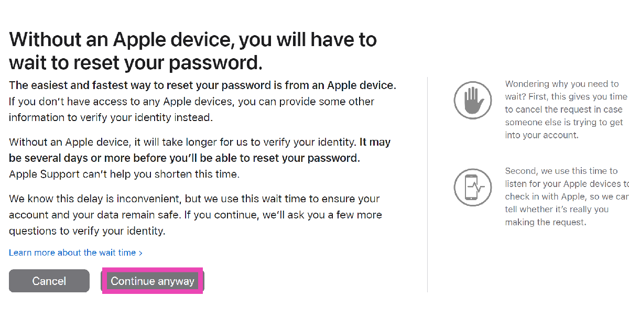The height and width of the screenshot is (329, 629).
Task: Click the Continue anyway button
Action: coord(153,281)
